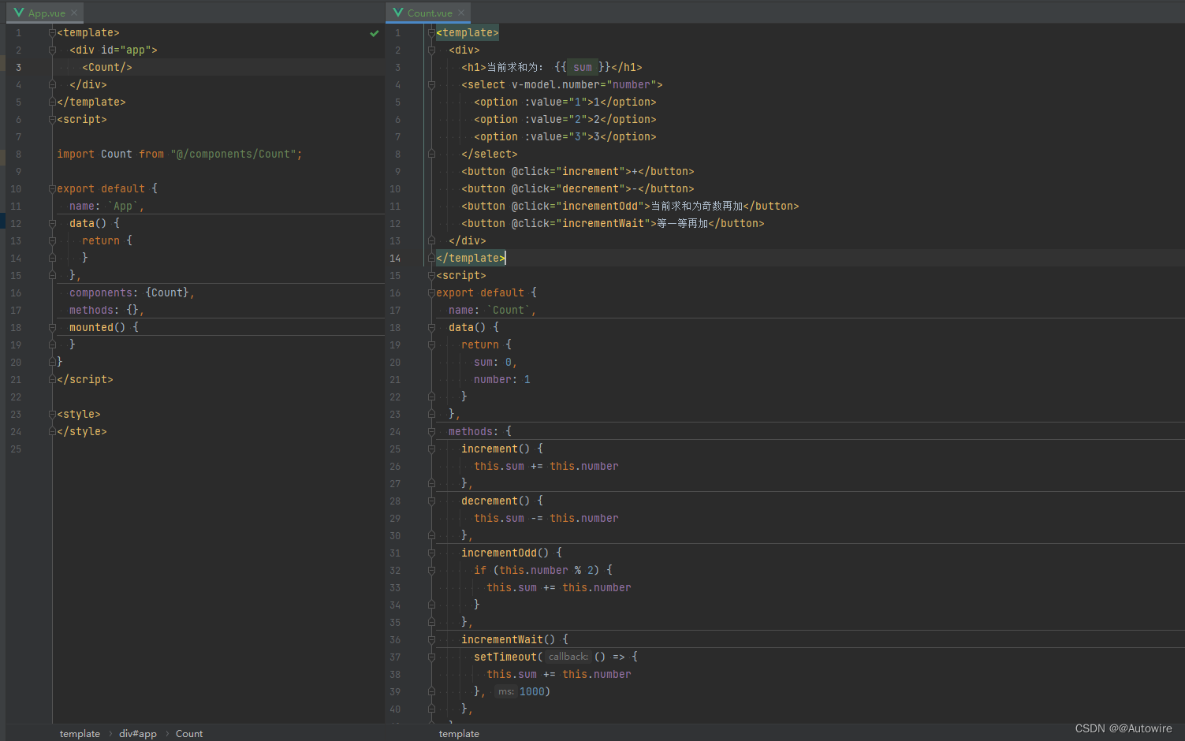Image resolution: width=1185 pixels, height=741 pixels.
Task: Collapse the <select> fold in Count.vue
Action: tap(431, 84)
